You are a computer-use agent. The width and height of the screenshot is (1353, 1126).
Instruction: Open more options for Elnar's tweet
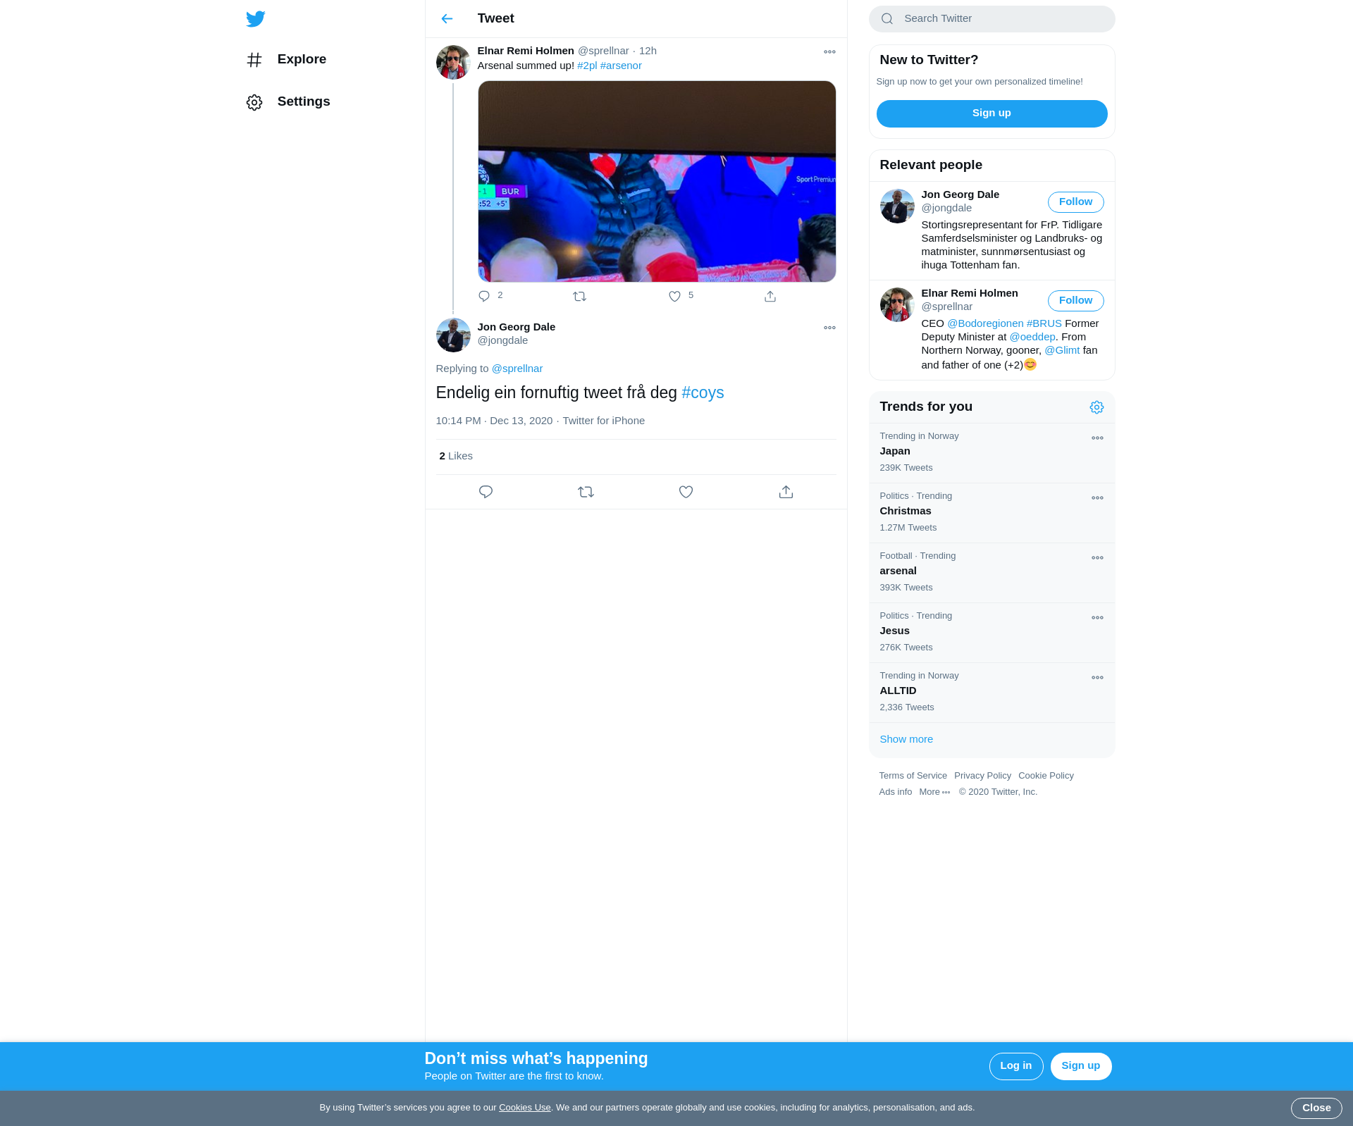click(x=829, y=52)
